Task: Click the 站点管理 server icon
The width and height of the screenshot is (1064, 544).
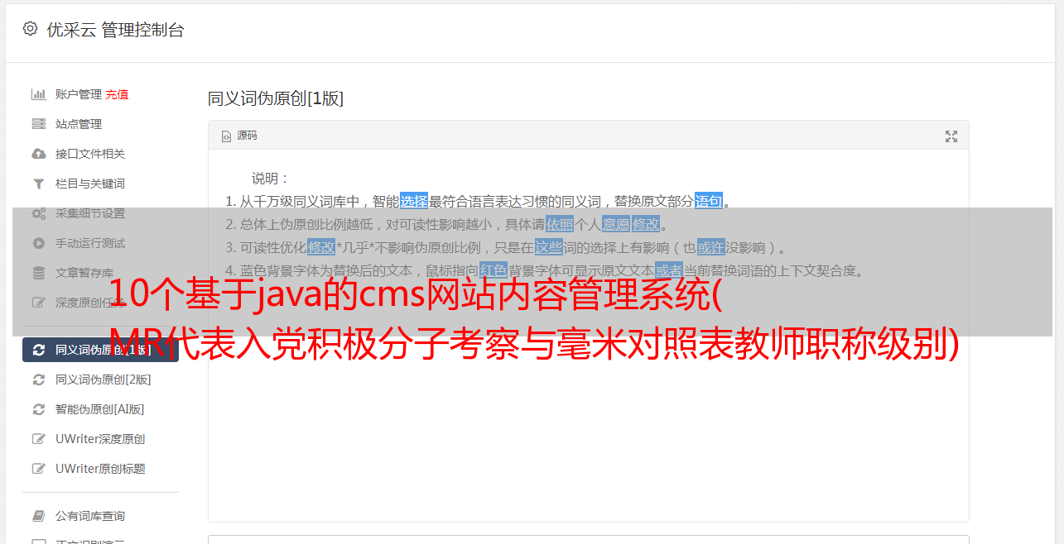Action: click(38, 124)
